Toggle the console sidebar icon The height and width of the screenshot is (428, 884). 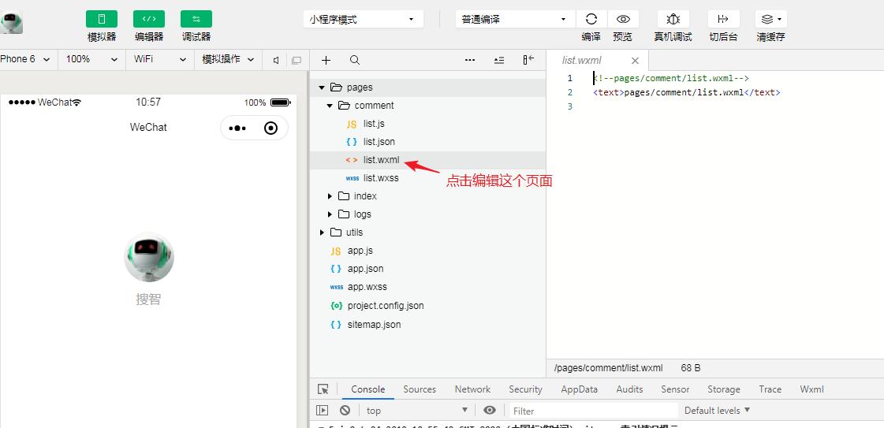pos(322,410)
